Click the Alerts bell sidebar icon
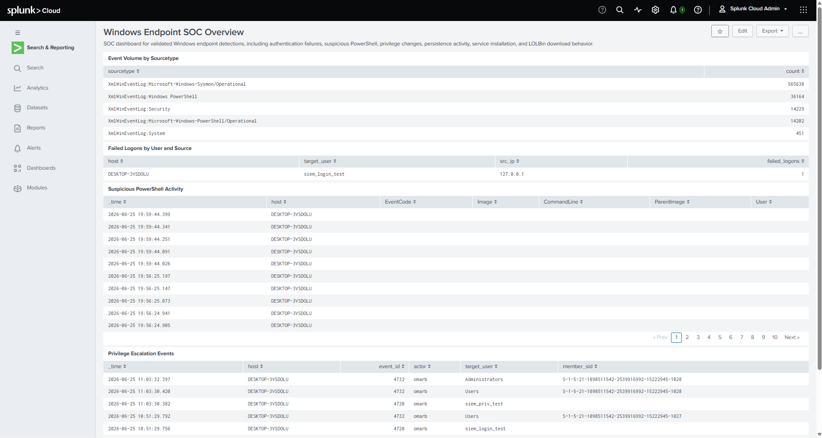The image size is (822, 438). tap(18, 148)
